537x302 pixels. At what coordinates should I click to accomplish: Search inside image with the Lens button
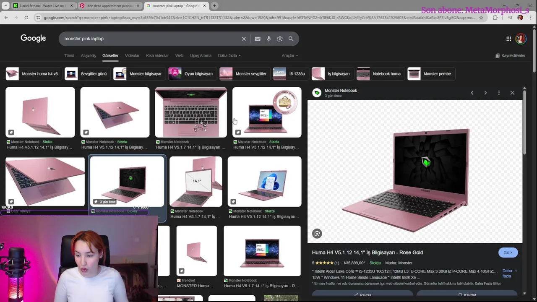click(x=317, y=234)
